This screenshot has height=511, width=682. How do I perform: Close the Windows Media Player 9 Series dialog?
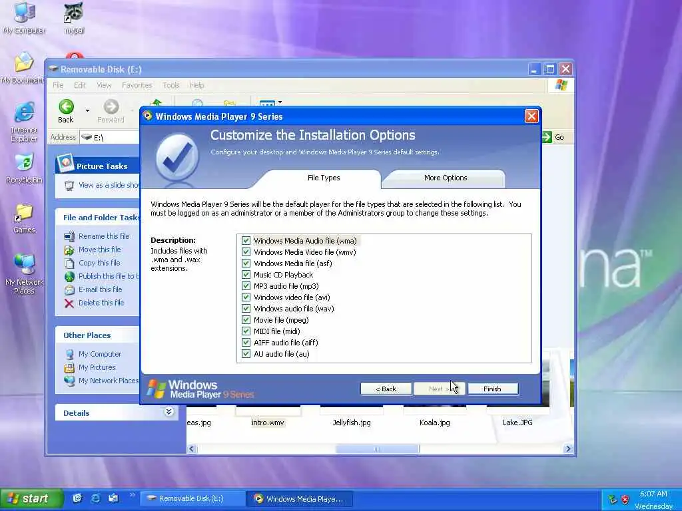531,116
